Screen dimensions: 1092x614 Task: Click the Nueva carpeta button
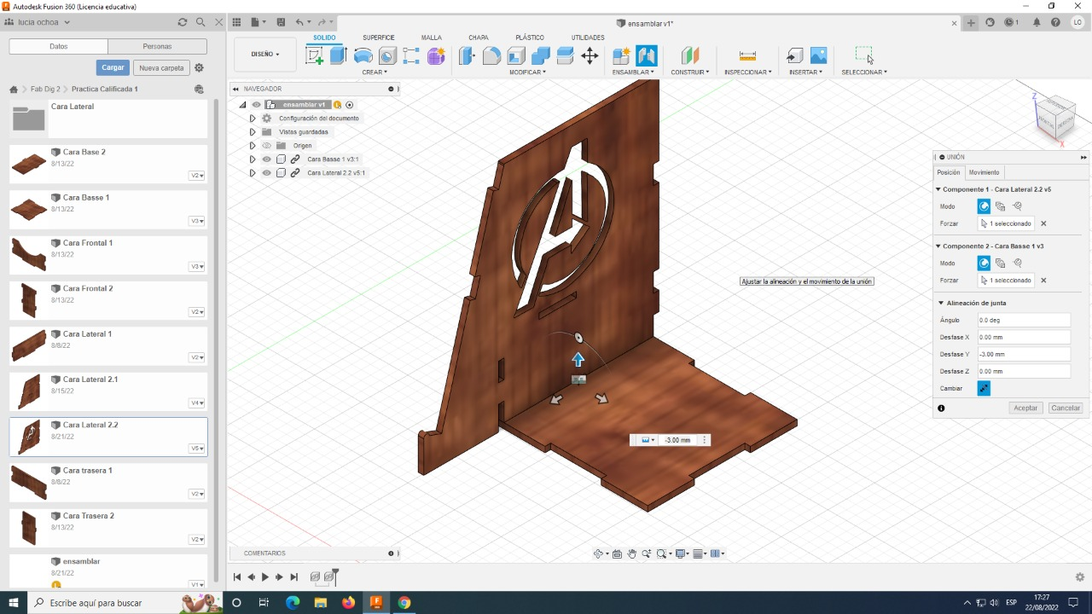tap(161, 67)
